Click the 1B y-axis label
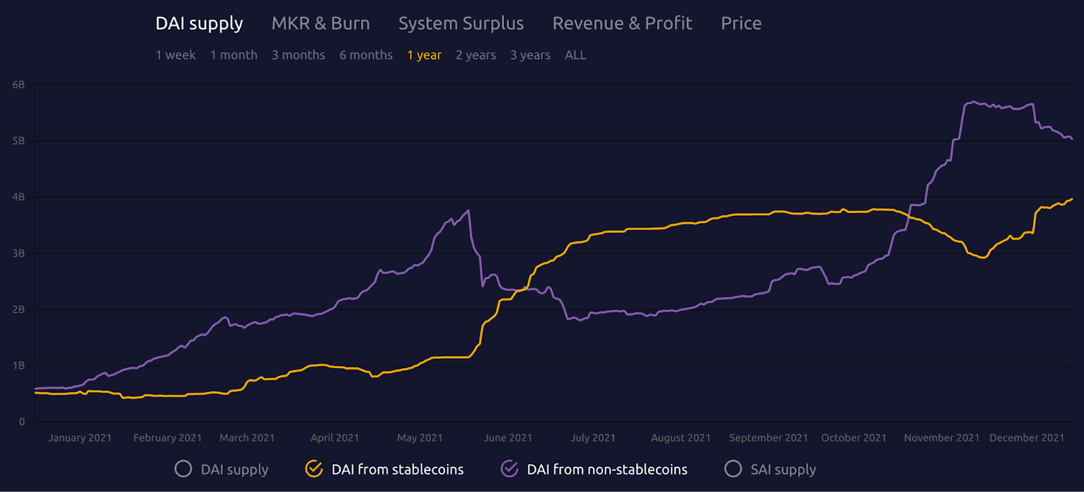1084x492 pixels. coord(19,365)
